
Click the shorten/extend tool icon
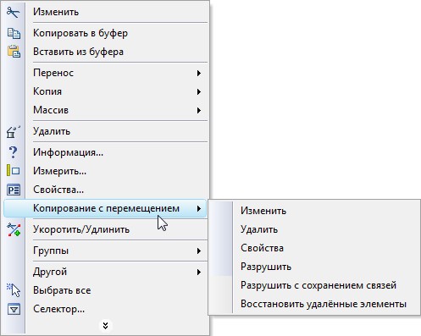coord(14,229)
